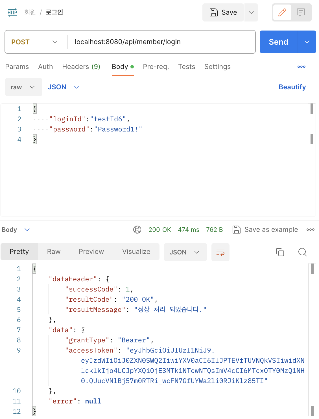Open response more options ellipsis

tap(311, 230)
